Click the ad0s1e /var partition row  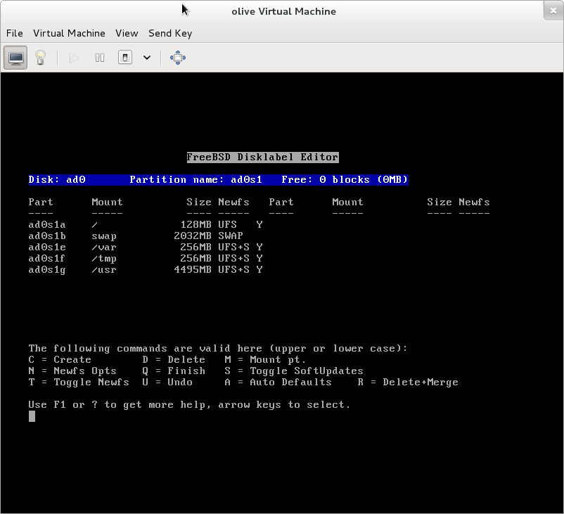pos(145,248)
